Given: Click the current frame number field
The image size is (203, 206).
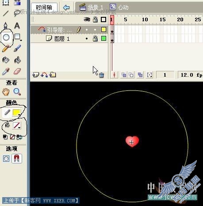Looking at the screenshot, I should pyautogui.click(x=165, y=75).
